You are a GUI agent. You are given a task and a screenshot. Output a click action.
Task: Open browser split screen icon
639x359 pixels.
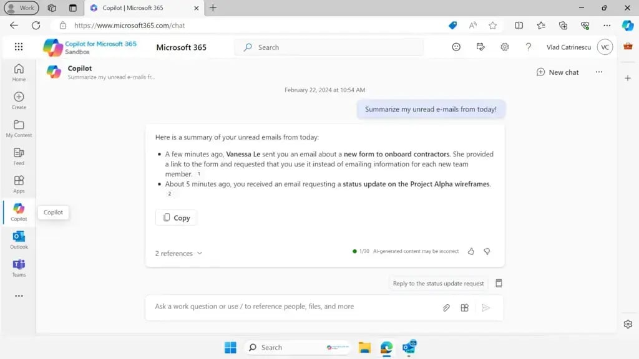click(x=519, y=25)
